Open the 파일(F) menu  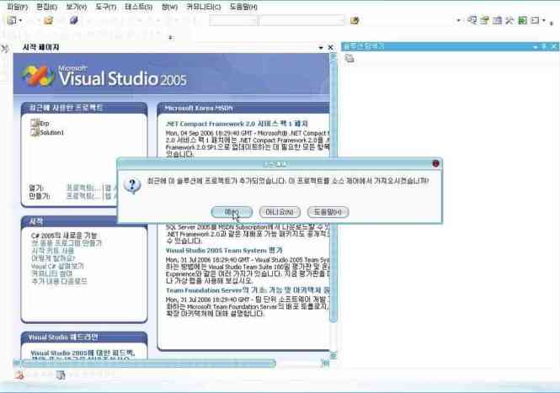pyautogui.click(x=17, y=7)
